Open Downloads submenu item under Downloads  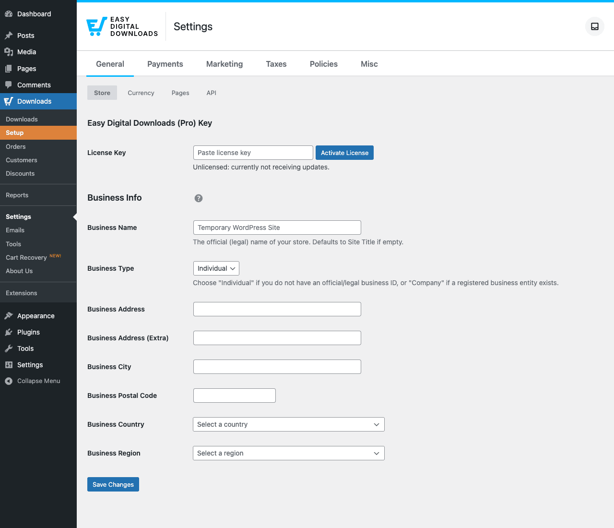(38, 119)
